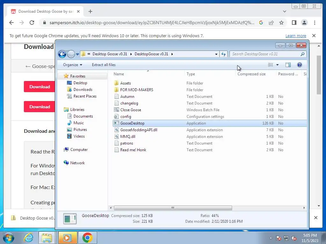
Task: Open Chrome tab search dropdown arrow
Action: coord(284,11)
